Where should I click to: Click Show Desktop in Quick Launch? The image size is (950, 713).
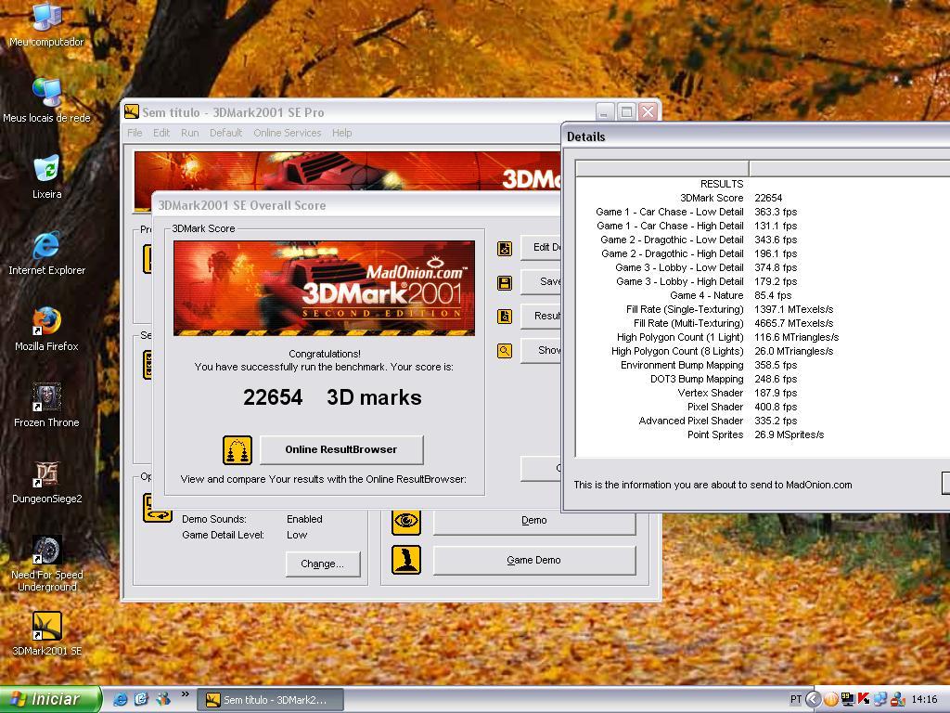tap(141, 699)
